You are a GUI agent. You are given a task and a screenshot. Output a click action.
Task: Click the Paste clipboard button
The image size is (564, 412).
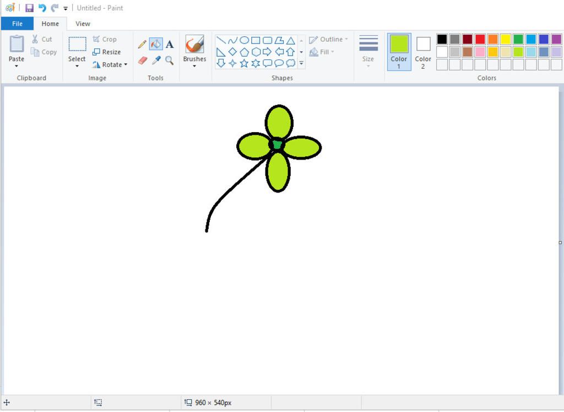[17, 48]
